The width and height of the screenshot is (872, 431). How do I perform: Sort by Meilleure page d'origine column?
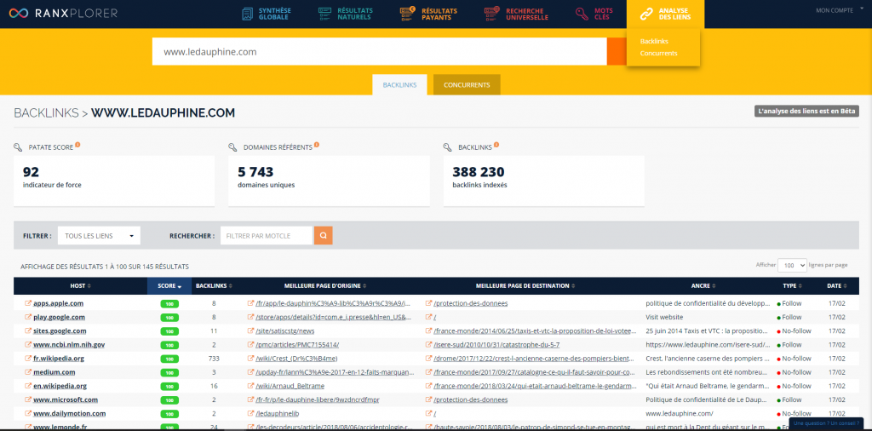pyautogui.click(x=325, y=286)
